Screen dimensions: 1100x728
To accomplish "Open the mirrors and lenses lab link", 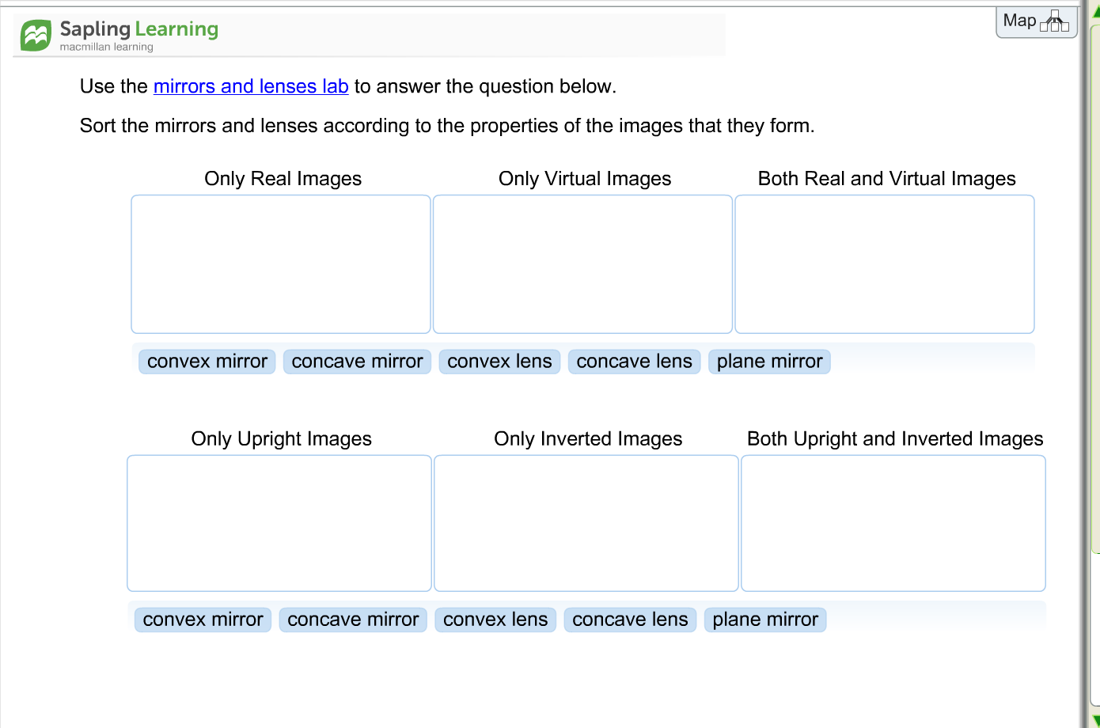I will point(251,86).
